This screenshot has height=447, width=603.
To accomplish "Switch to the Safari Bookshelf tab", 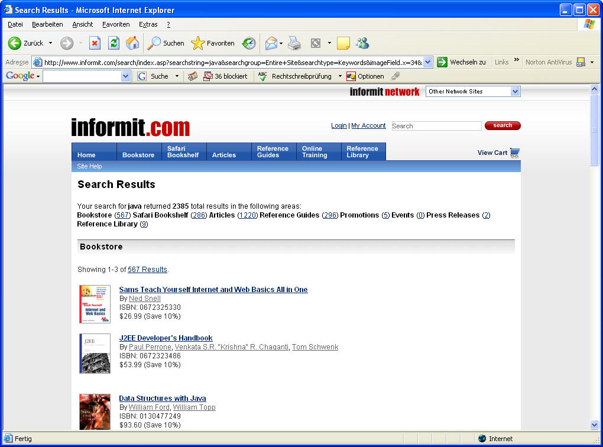I will 183,152.
